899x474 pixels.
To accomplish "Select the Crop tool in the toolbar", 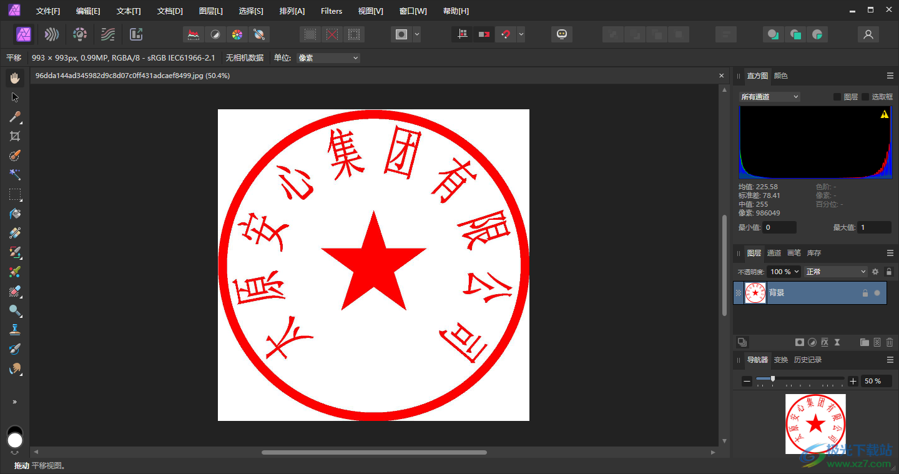I will pyautogui.click(x=15, y=136).
